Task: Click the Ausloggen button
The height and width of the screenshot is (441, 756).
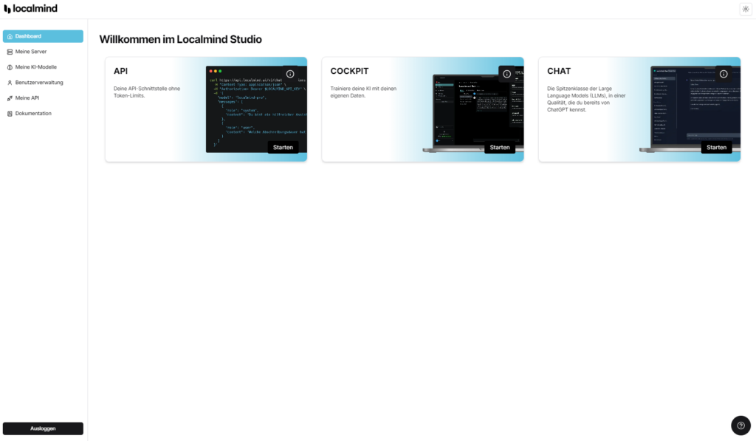Action: 43,428
